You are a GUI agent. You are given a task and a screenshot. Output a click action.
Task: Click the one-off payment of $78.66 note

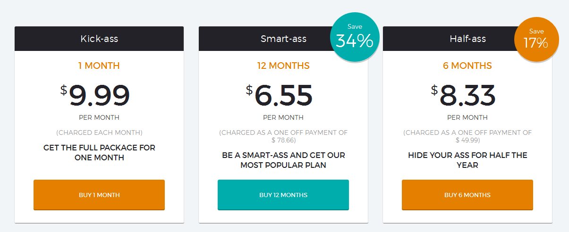(x=283, y=136)
